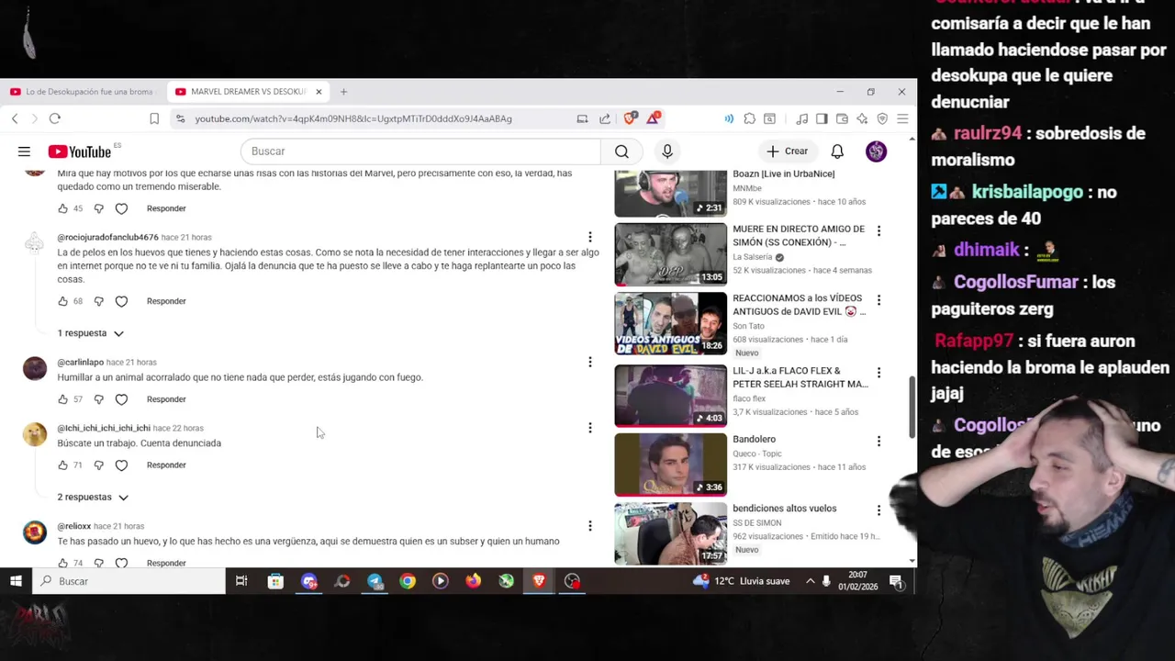Dislike the @carlinlapo comment
The image size is (1175, 661).
(x=99, y=399)
